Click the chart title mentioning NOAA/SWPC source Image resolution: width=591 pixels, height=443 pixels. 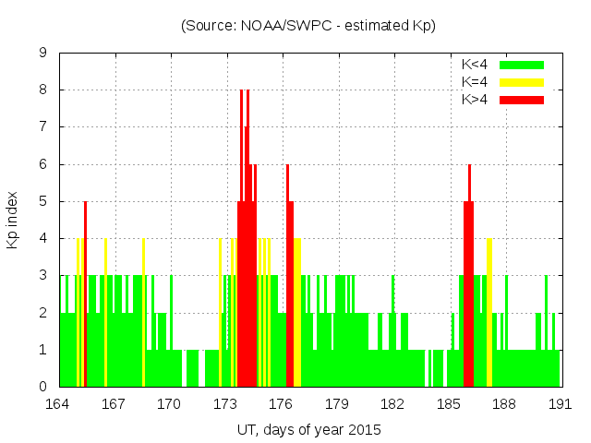[x=308, y=26]
